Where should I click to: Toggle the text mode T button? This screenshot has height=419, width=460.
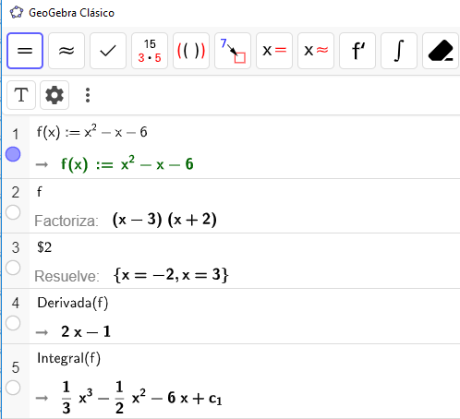tap(21, 95)
